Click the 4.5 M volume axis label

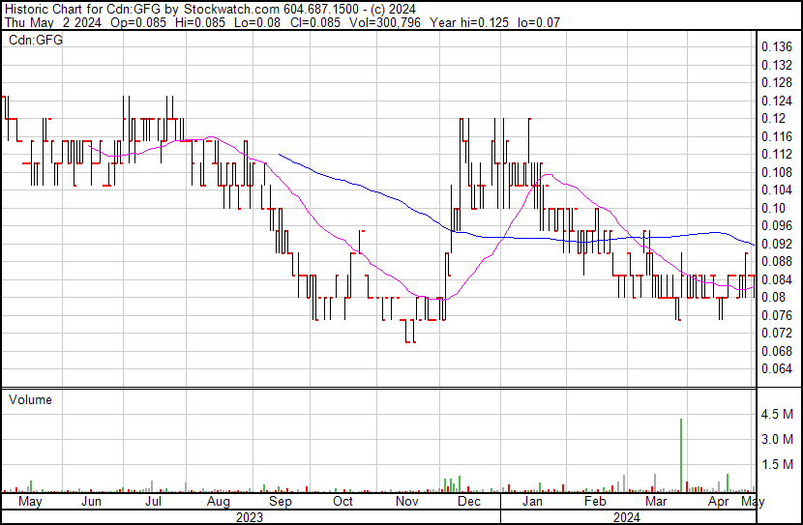tap(777, 415)
